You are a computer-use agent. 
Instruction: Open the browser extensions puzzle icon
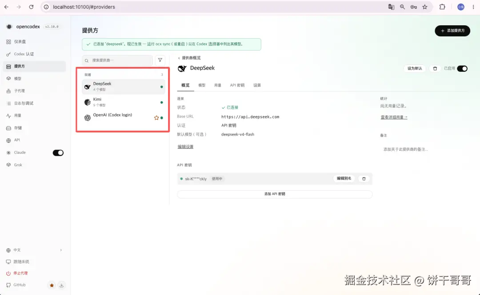(442, 7)
